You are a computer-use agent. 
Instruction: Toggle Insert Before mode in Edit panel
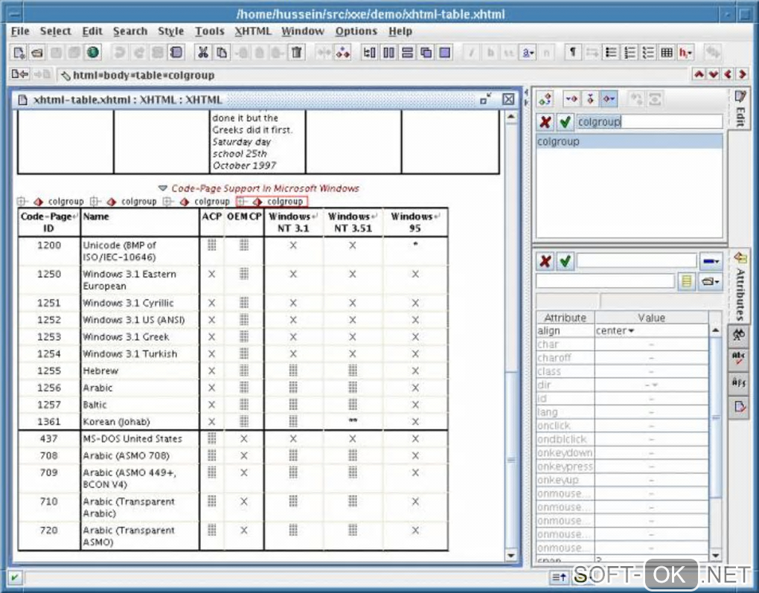[571, 99]
